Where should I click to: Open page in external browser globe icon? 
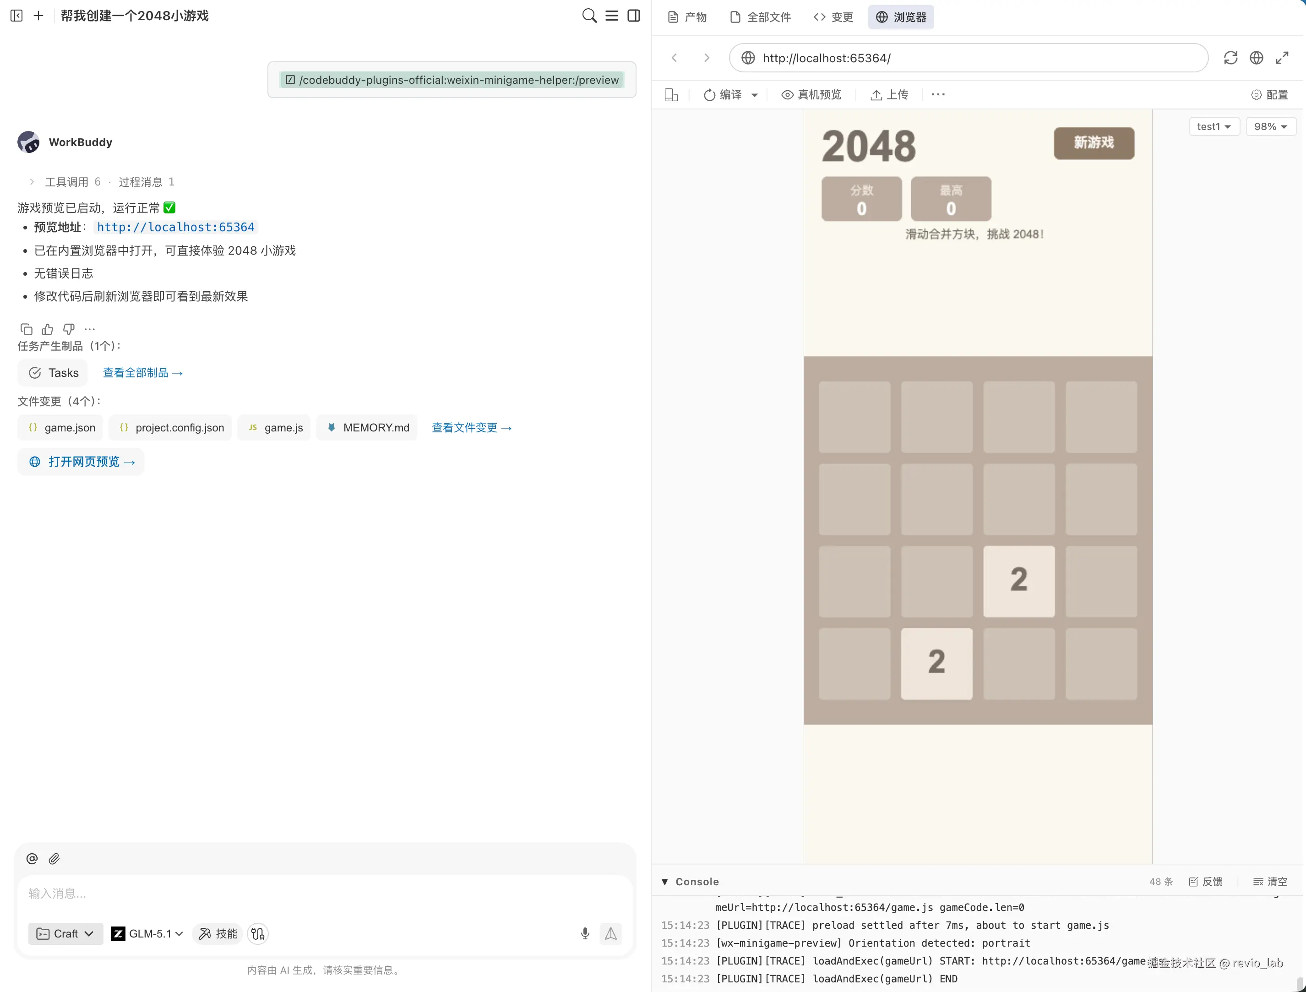point(1257,58)
